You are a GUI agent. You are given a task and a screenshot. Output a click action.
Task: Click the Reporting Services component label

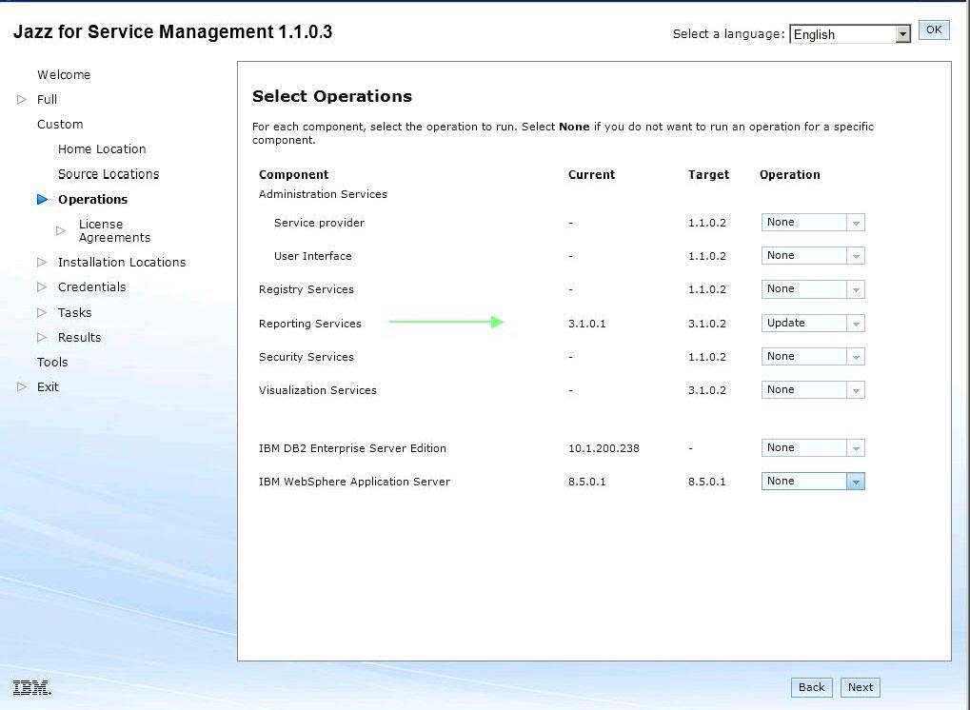point(310,324)
